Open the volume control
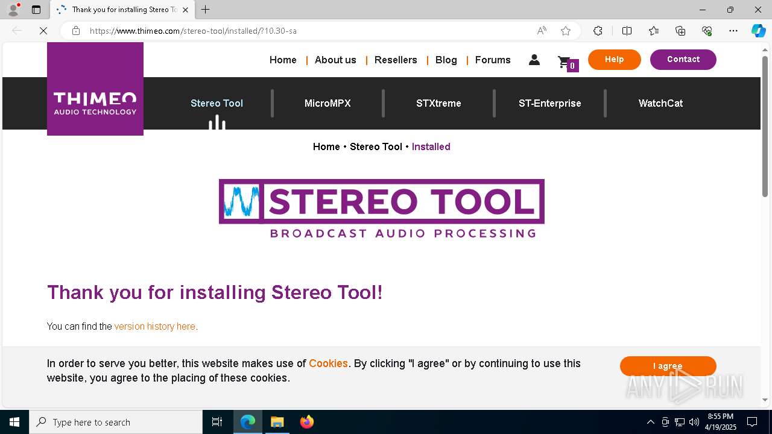 pos(694,422)
